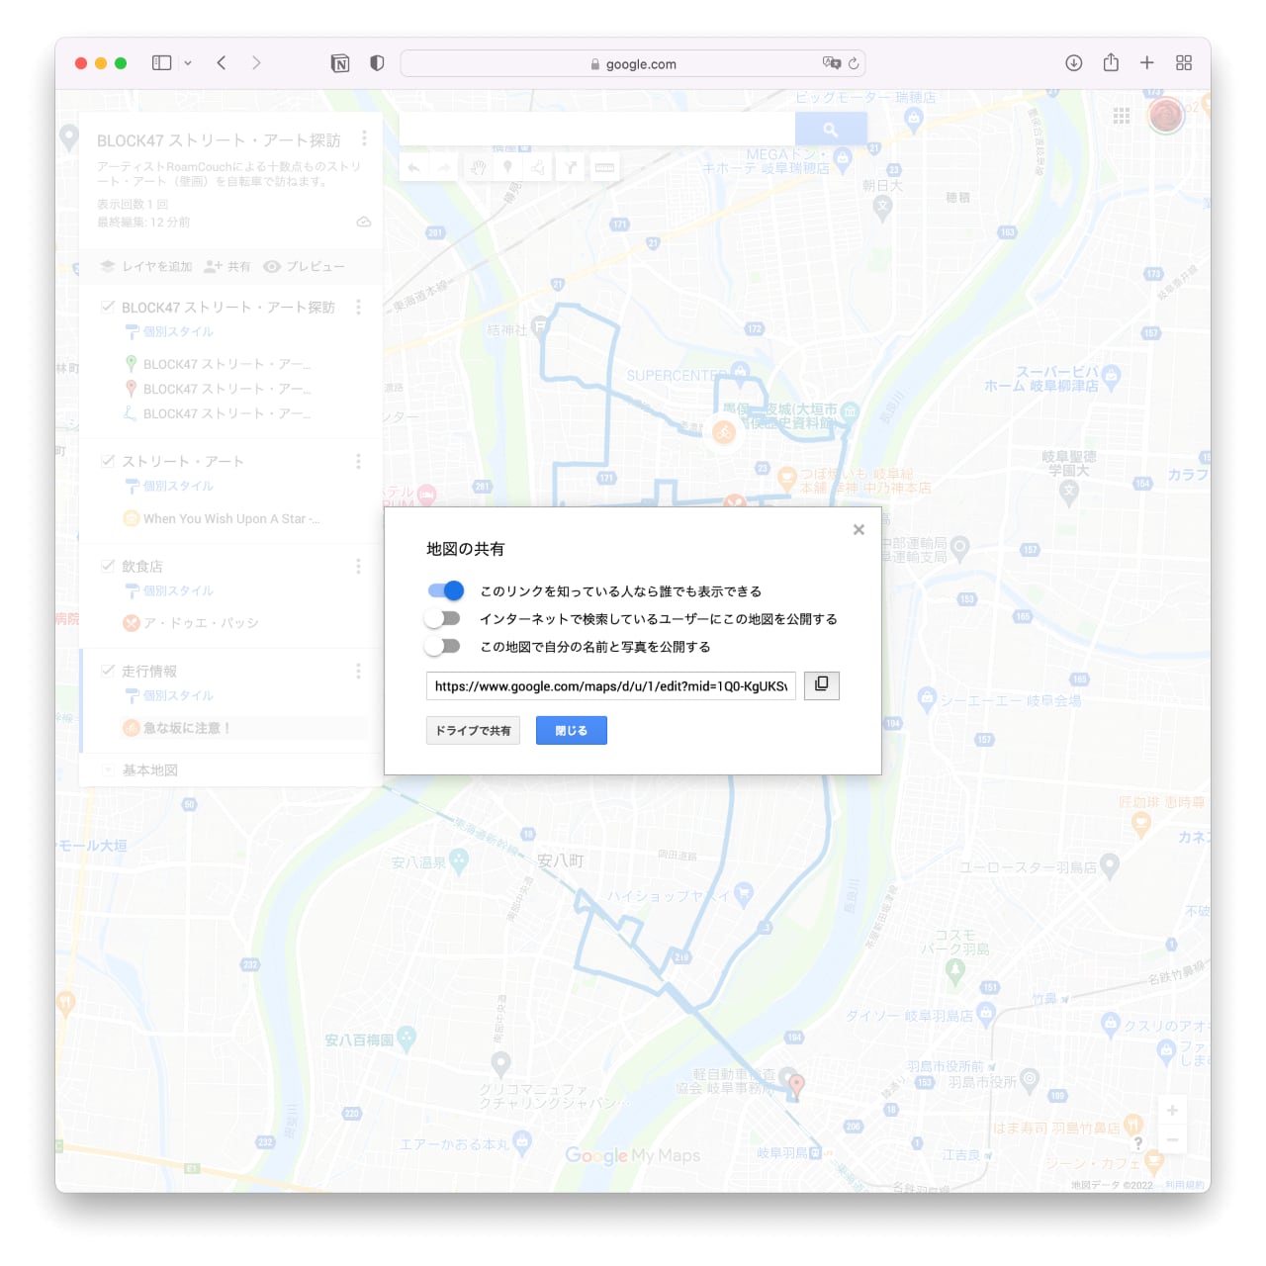Open options for 飲食店 layer
1266x1266 pixels.
(358, 566)
